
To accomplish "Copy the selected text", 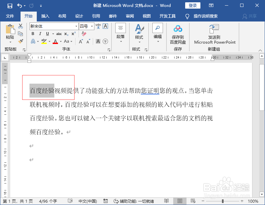I will click(x=21, y=34).
